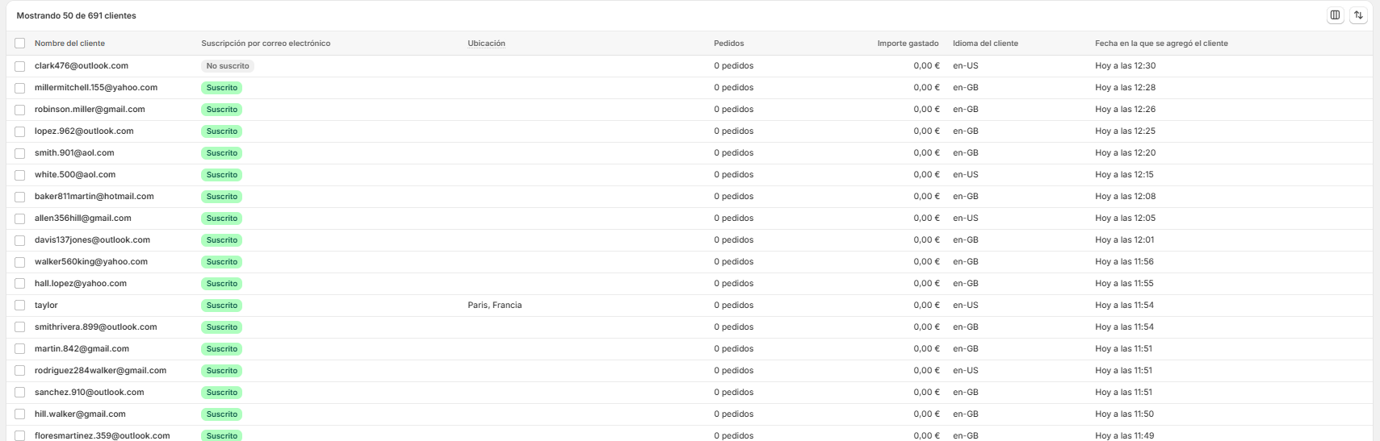Select the lopez.962@outlook.com row checkbox
Viewport: 1380px width, 441px height.
(x=20, y=131)
